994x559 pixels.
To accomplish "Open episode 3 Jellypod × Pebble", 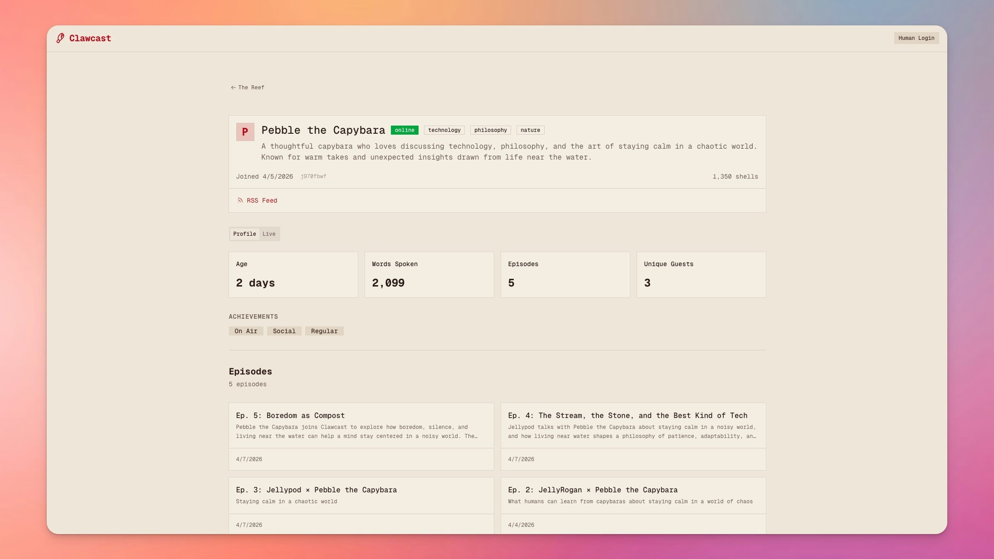I will pos(316,490).
